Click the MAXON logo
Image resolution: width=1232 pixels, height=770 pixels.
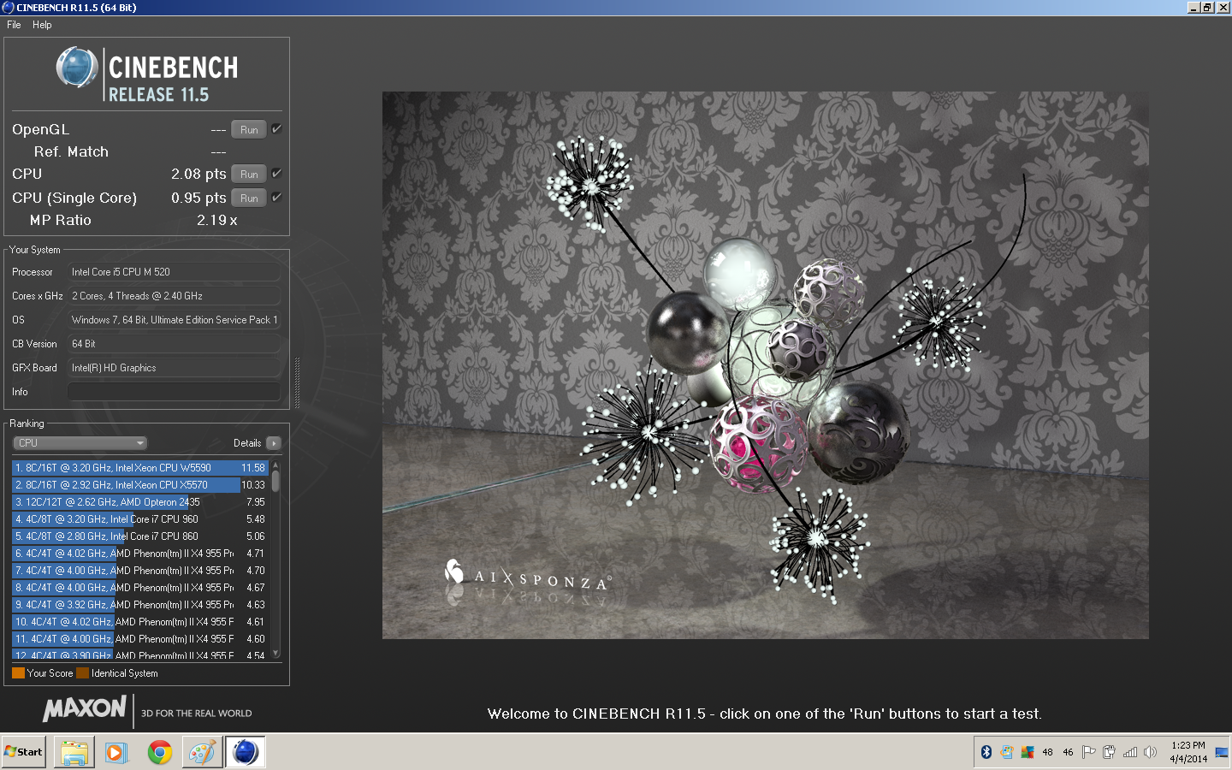(x=85, y=708)
